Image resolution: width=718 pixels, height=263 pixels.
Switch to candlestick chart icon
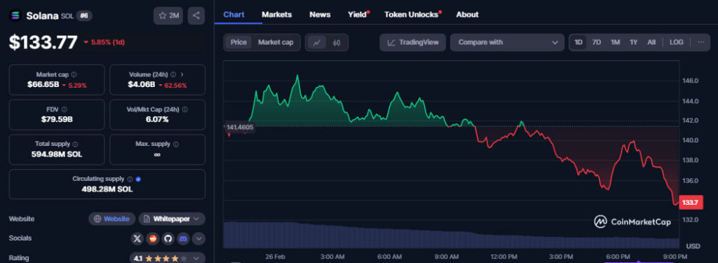point(337,43)
